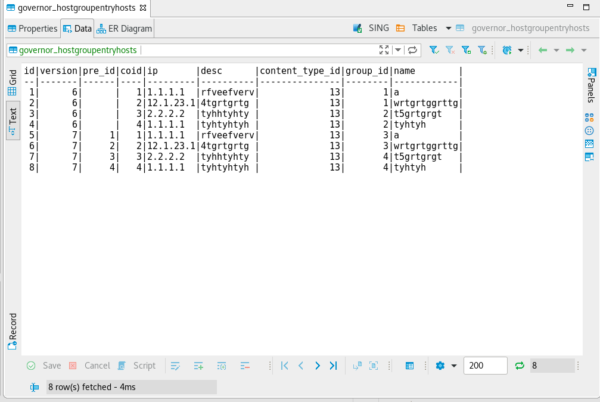Click the 'version' column header text
This screenshot has width=600, height=402.
pos(58,71)
